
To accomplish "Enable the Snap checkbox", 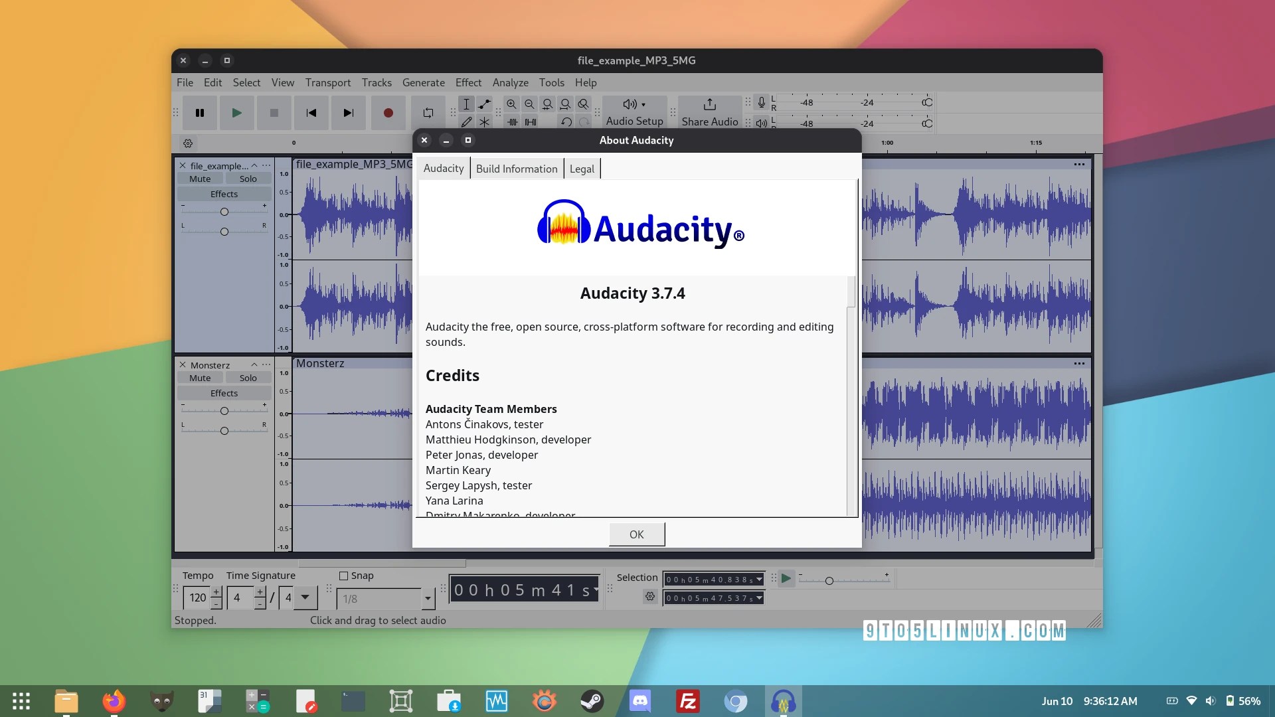I will click(x=343, y=576).
